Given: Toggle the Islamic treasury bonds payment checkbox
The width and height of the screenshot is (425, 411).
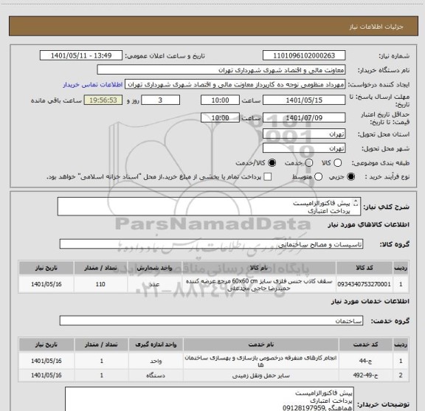Looking at the screenshot, I should pyautogui.click(x=268, y=177).
